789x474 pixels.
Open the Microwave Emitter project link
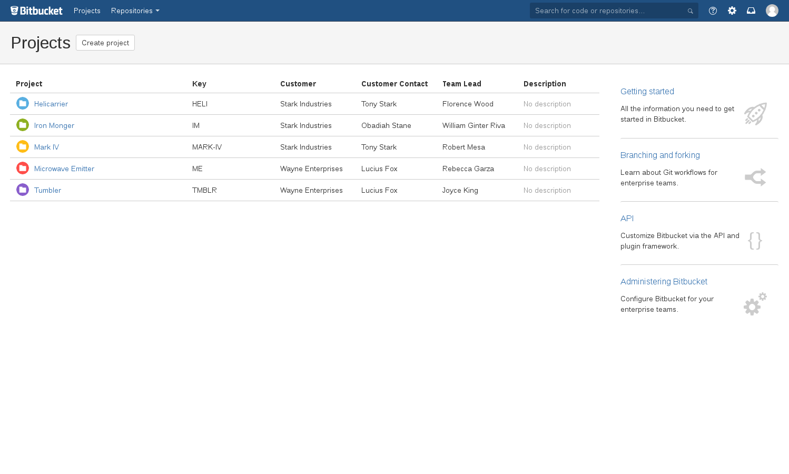coord(64,169)
